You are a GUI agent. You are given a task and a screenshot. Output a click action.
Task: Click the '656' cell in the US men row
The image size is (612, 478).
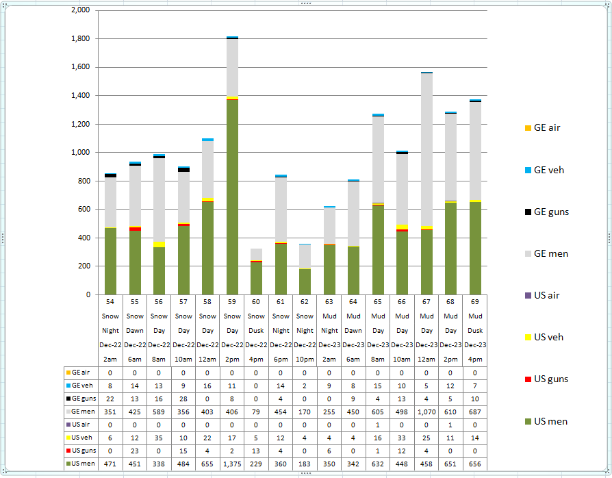tap(475, 464)
